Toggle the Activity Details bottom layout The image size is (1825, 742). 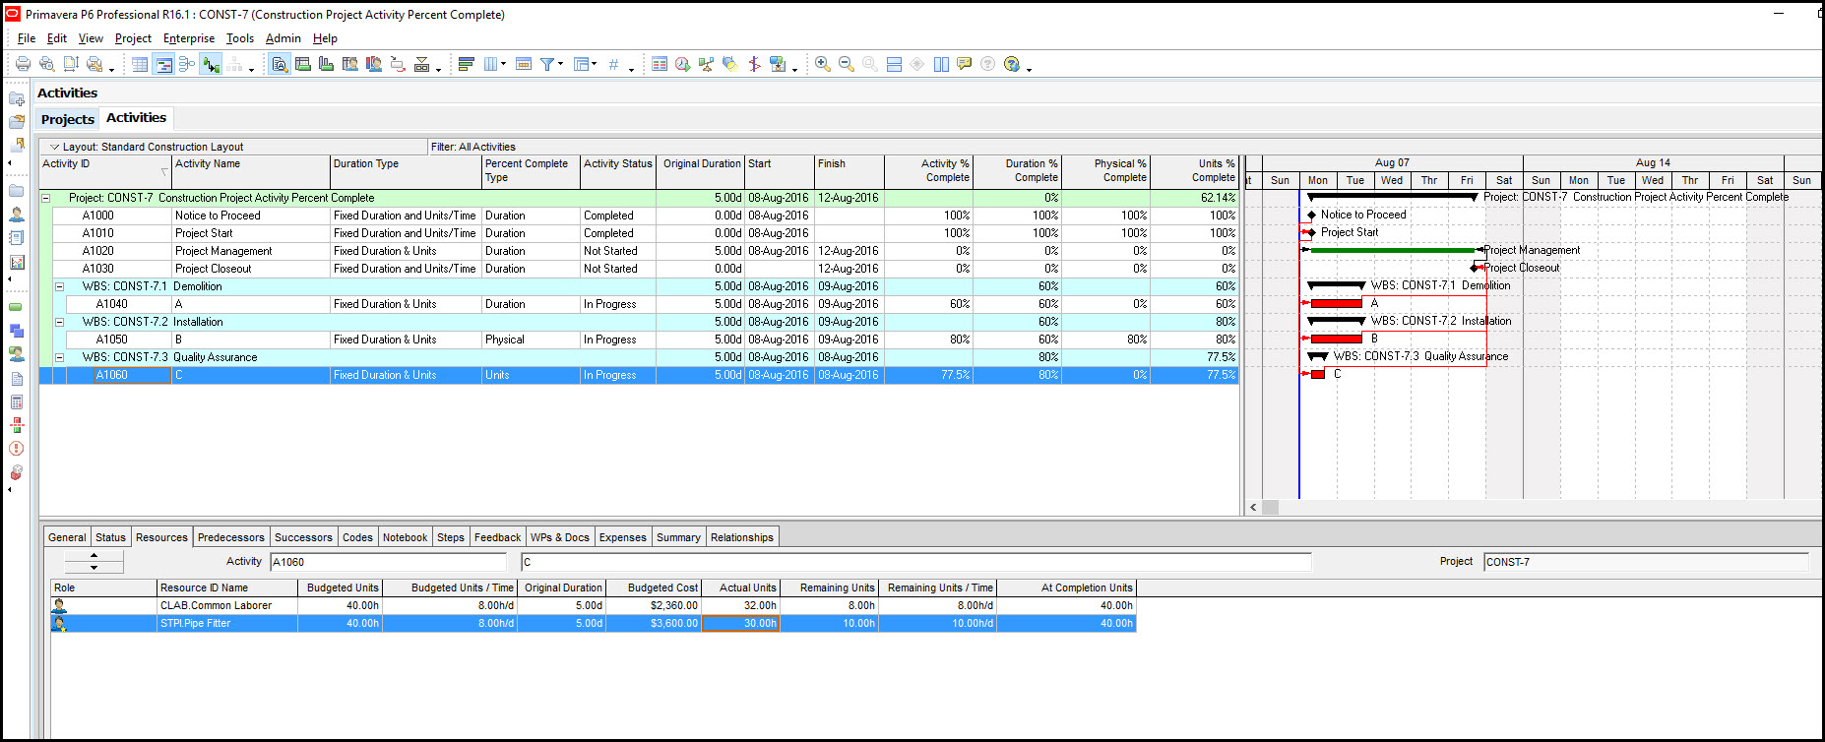click(x=280, y=64)
